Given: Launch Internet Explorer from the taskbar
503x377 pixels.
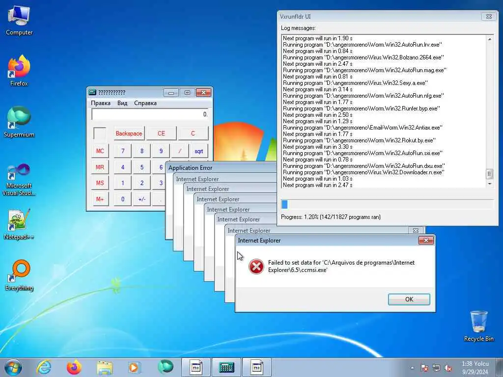Looking at the screenshot, I should click(x=44, y=367).
